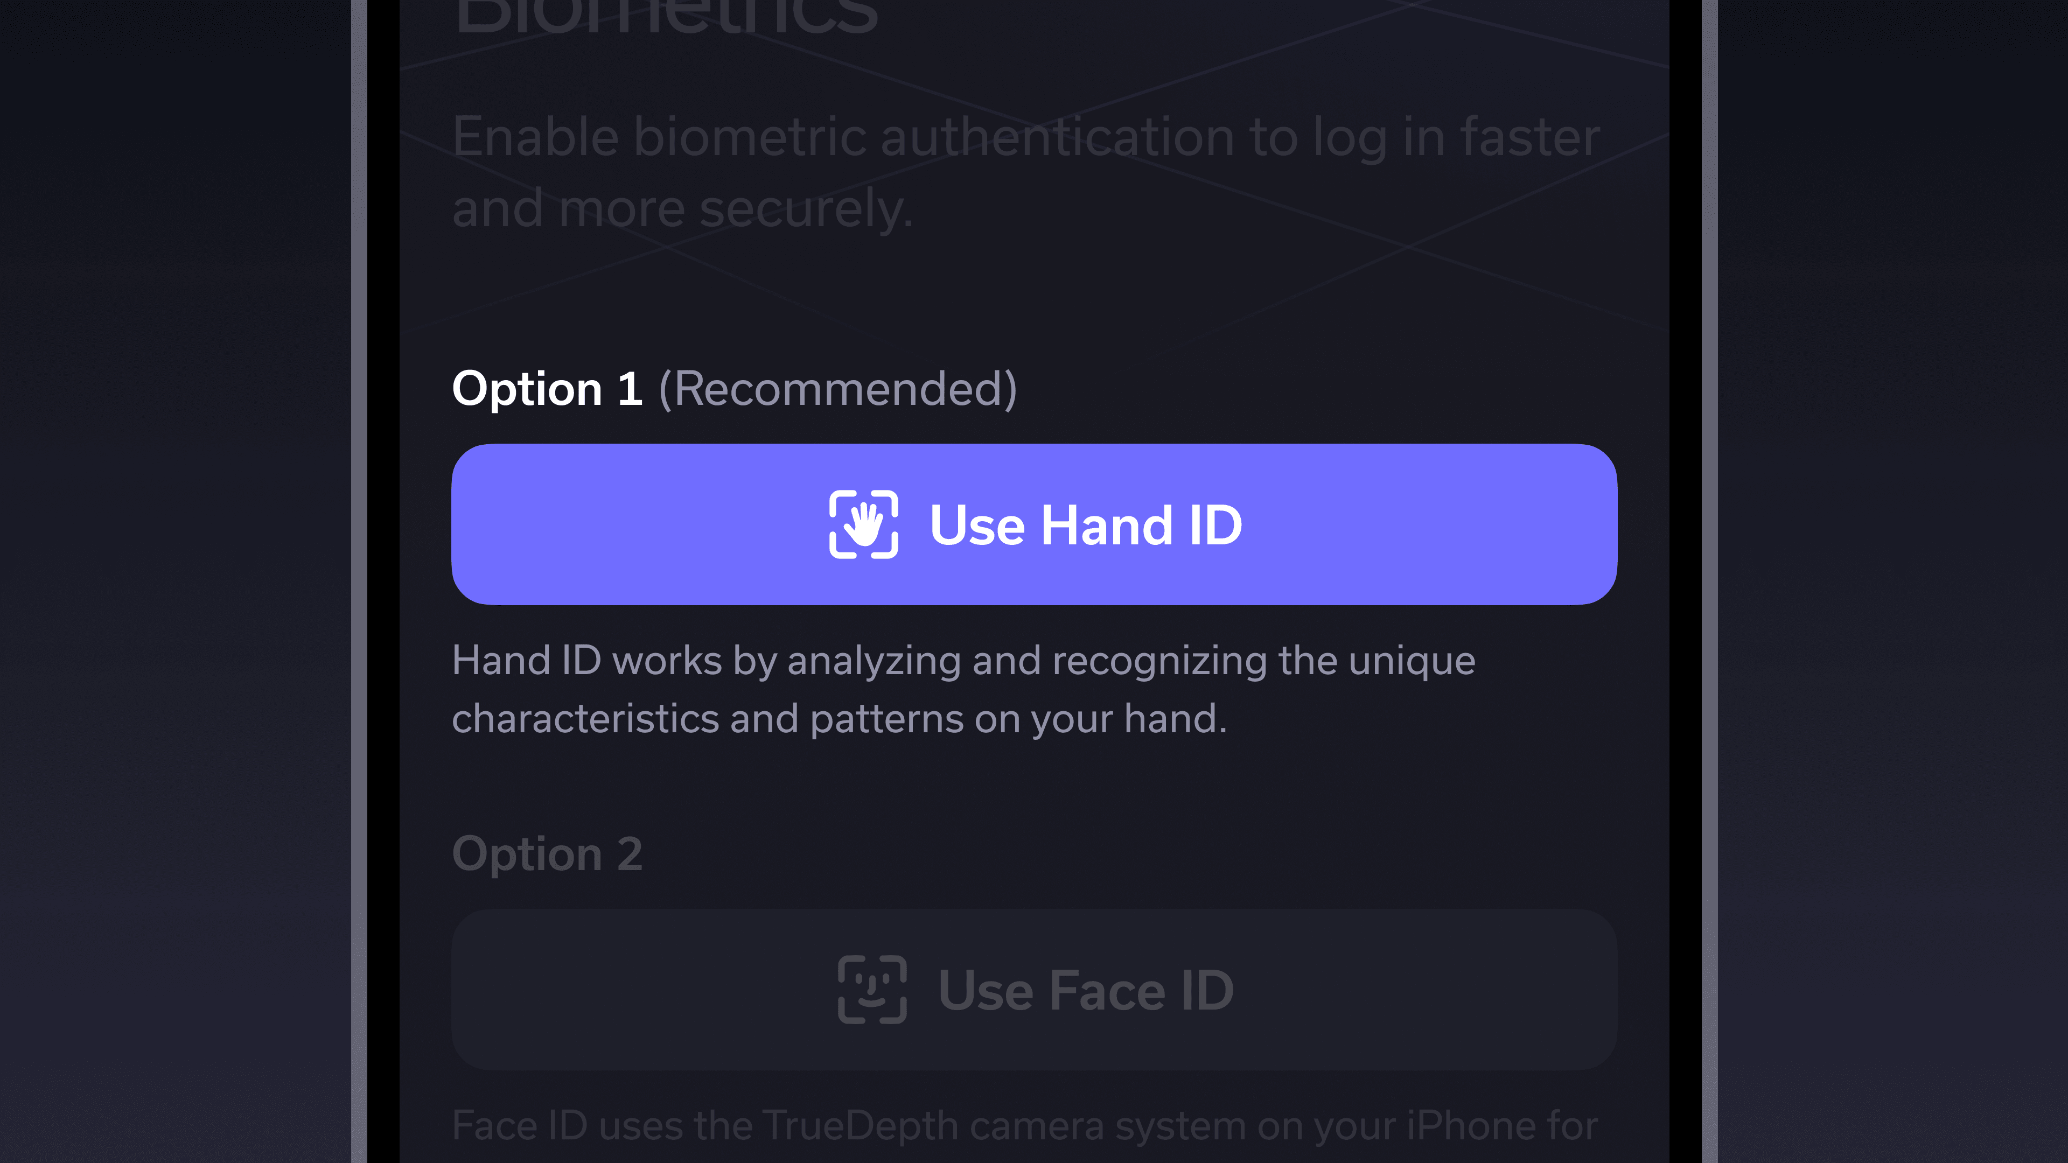Click the right edge of the phone frame
Viewport: 2068px width, 1163px height.
(x=1709, y=581)
